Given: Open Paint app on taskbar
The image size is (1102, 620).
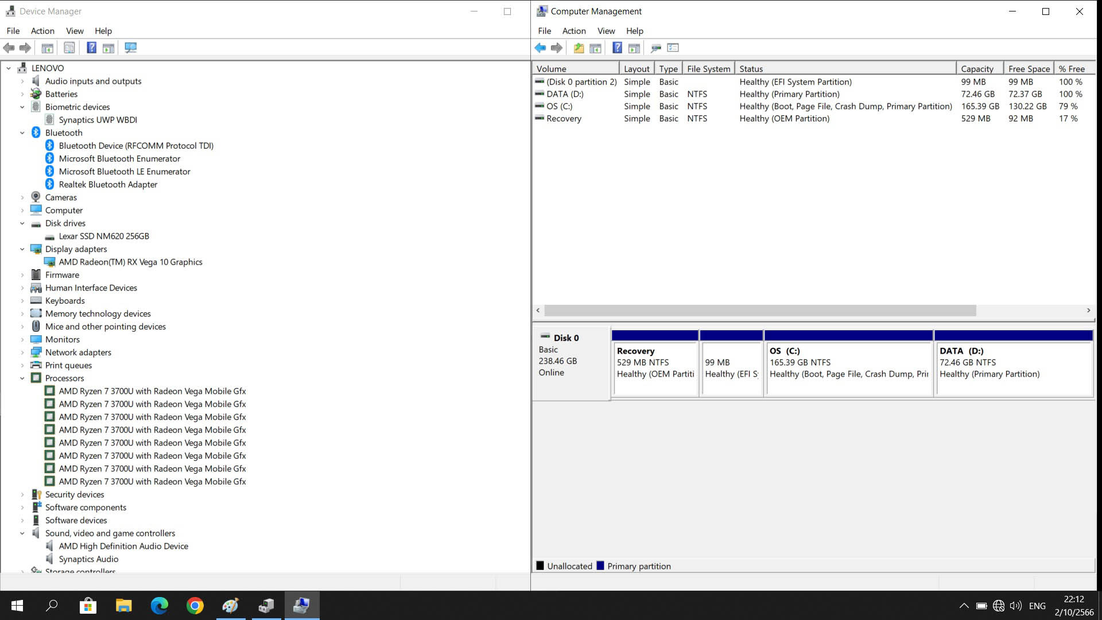Looking at the screenshot, I should [231, 606].
